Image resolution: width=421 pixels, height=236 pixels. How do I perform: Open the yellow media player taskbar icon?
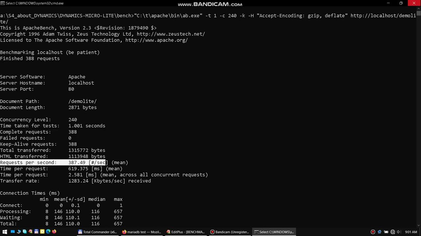(x=42, y=232)
